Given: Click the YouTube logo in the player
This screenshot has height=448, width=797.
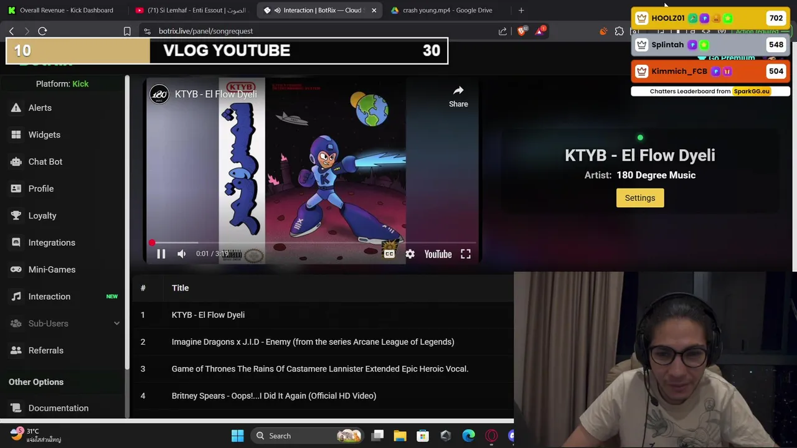Looking at the screenshot, I should [438, 254].
